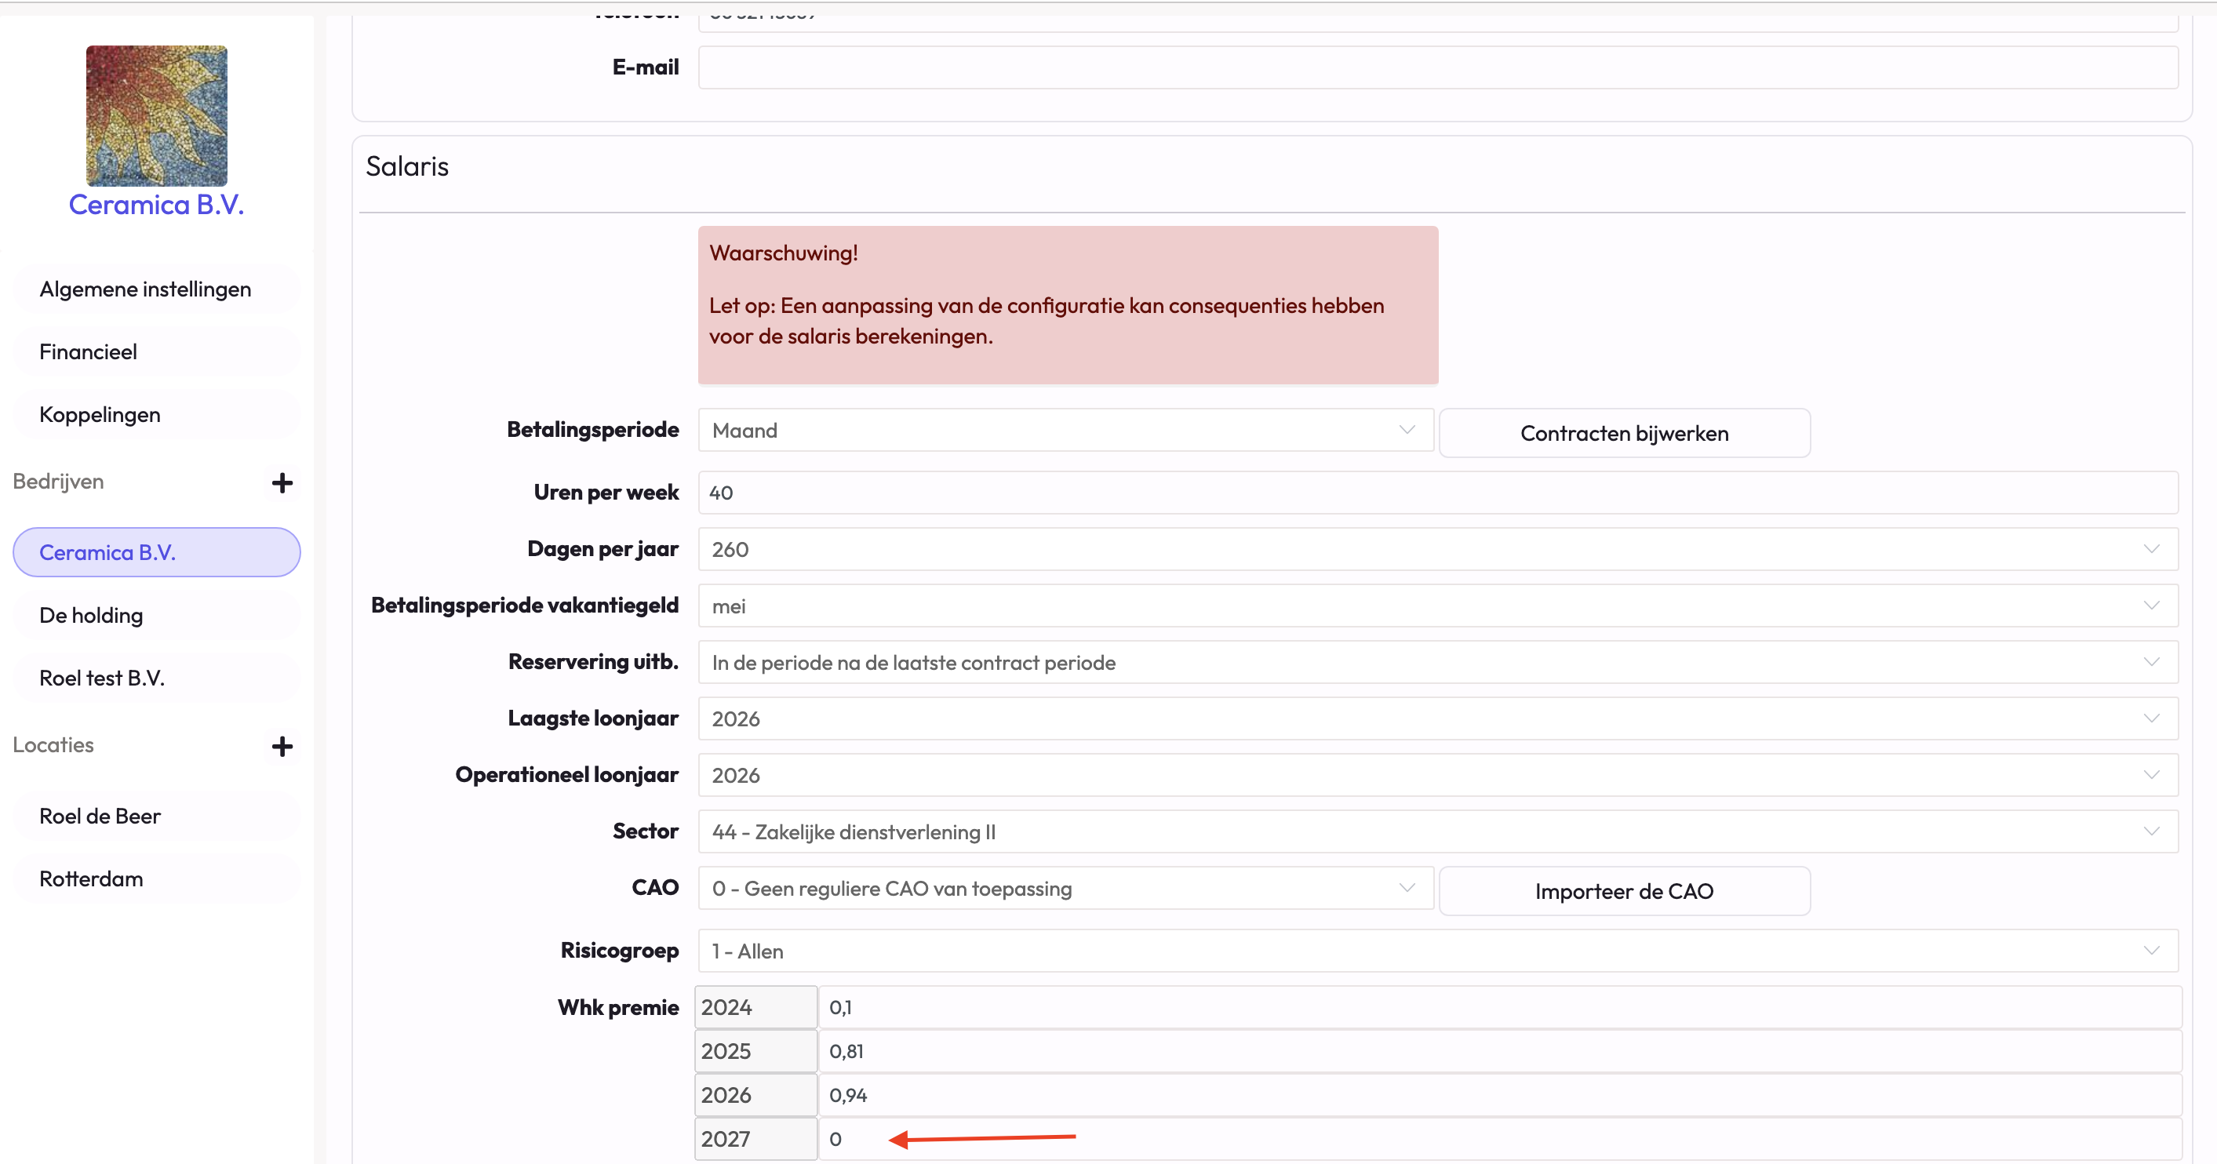Click the Ceramica B.V. title link
The image size is (2217, 1164).
coord(157,205)
